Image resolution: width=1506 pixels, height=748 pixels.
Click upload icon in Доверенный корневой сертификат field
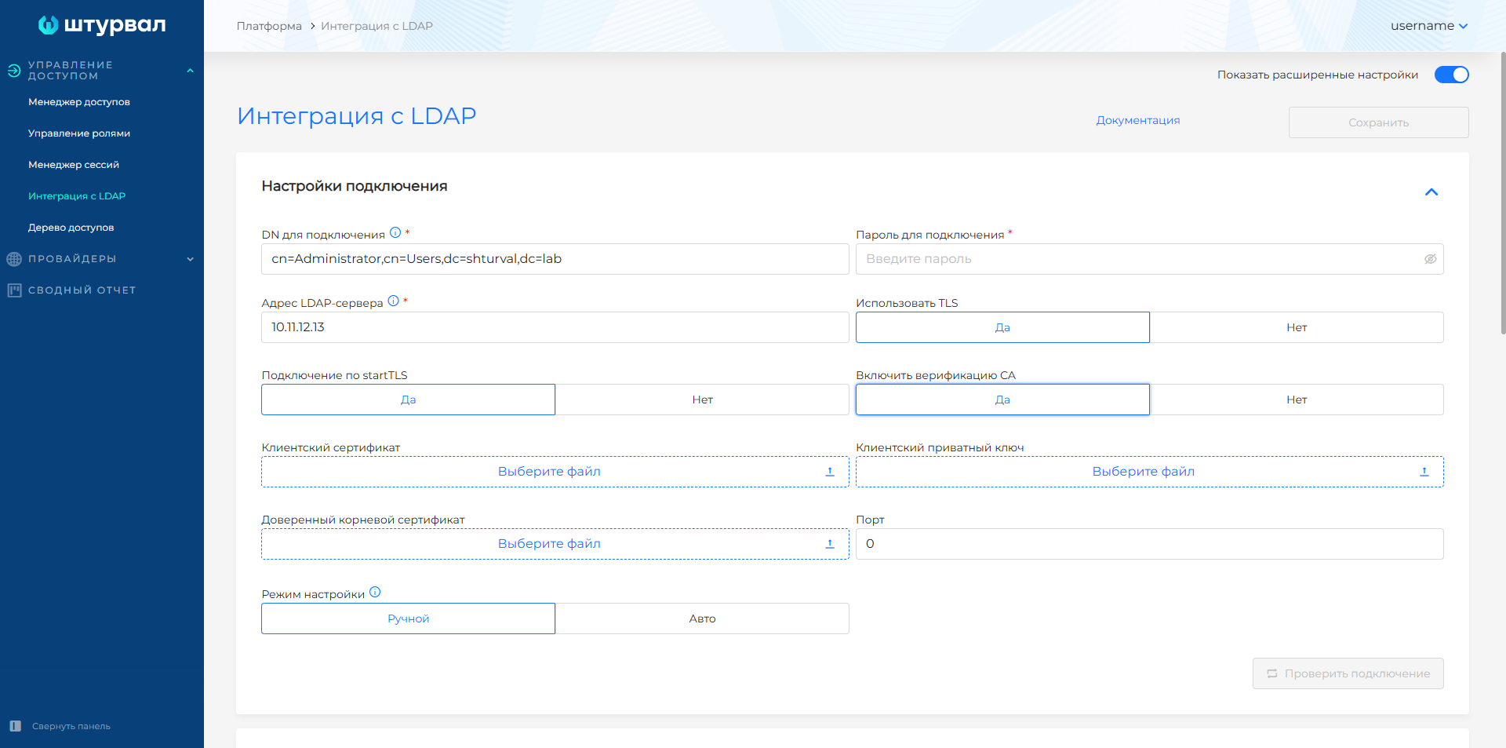pos(830,544)
